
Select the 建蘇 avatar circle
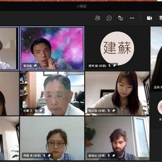[117, 48]
